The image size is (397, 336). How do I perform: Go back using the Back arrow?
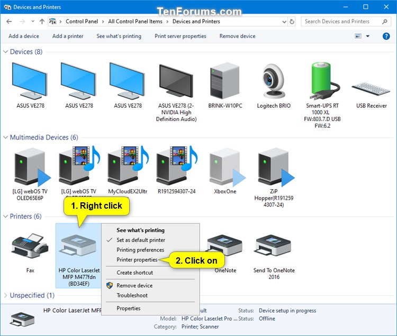[9, 22]
